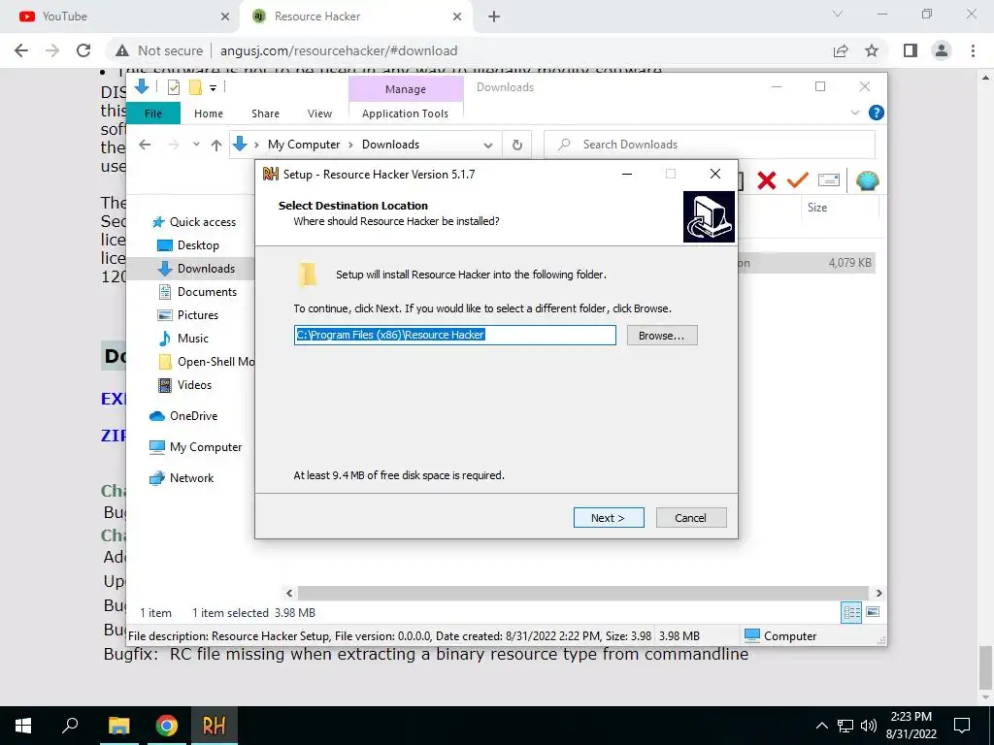Image resolution: width=994 pixels, height=745 pixels.
Task: Open Explorer recent locations dropdown
Action: (x=196, y=145)
